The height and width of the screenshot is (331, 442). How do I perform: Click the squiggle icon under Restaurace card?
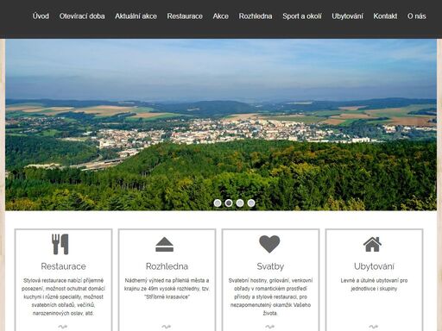[x=62, y=327]
